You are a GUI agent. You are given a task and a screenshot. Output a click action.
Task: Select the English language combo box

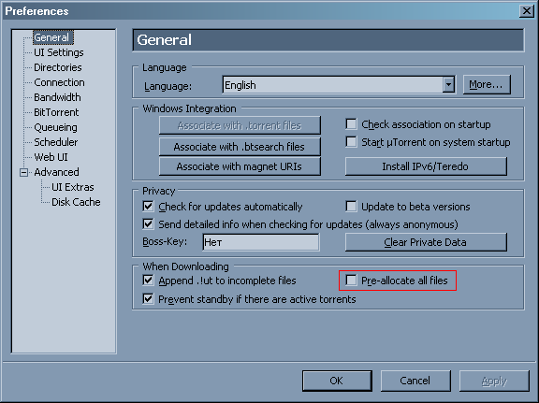[339, 84]
